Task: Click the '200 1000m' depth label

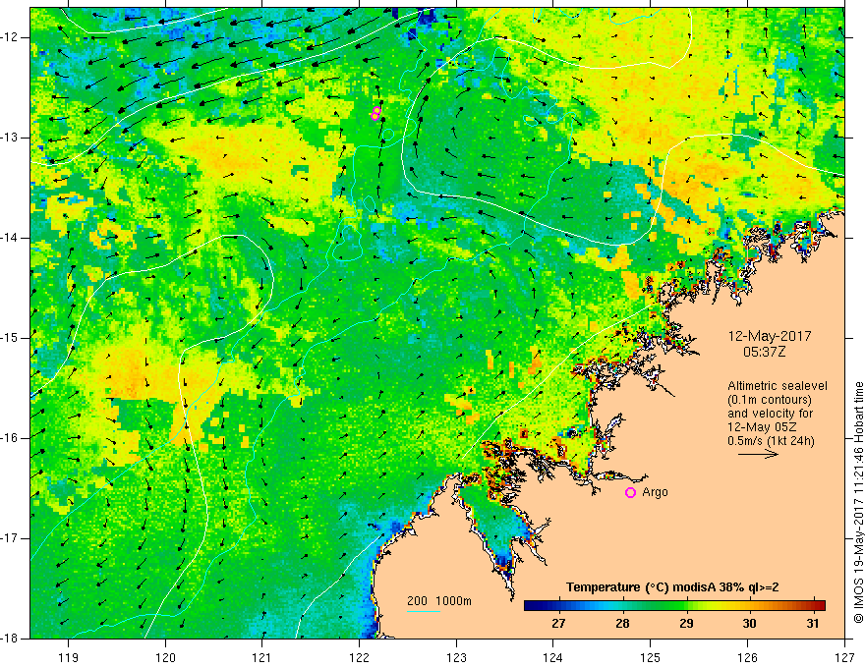Action: tap(439, 601)
